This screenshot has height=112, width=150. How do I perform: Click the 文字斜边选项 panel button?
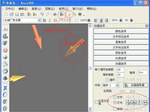121,47
